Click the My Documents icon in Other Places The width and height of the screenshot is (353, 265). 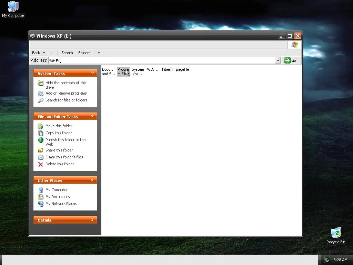point(41,197)
